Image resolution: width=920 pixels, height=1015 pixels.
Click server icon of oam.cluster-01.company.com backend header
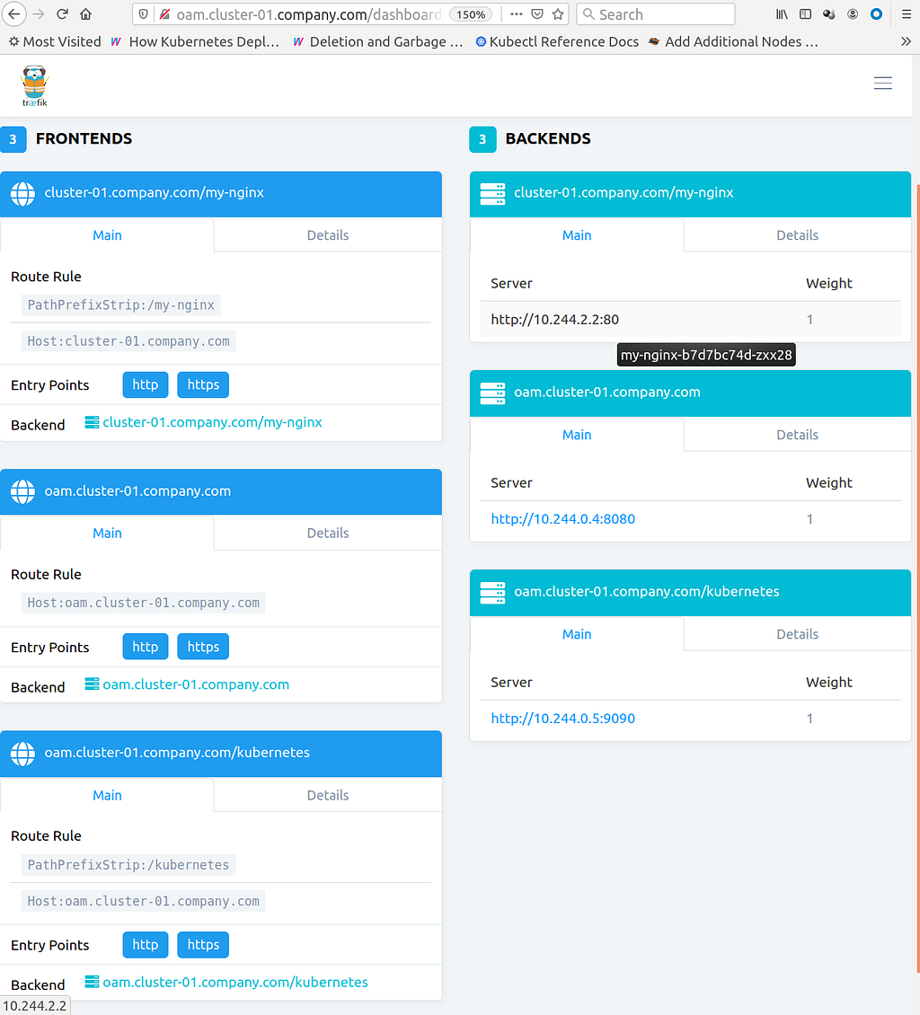coord(492,393)
